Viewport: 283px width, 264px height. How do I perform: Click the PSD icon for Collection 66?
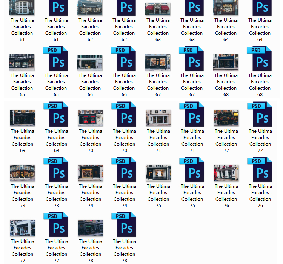pyautogui.click(x=124, y=59)
